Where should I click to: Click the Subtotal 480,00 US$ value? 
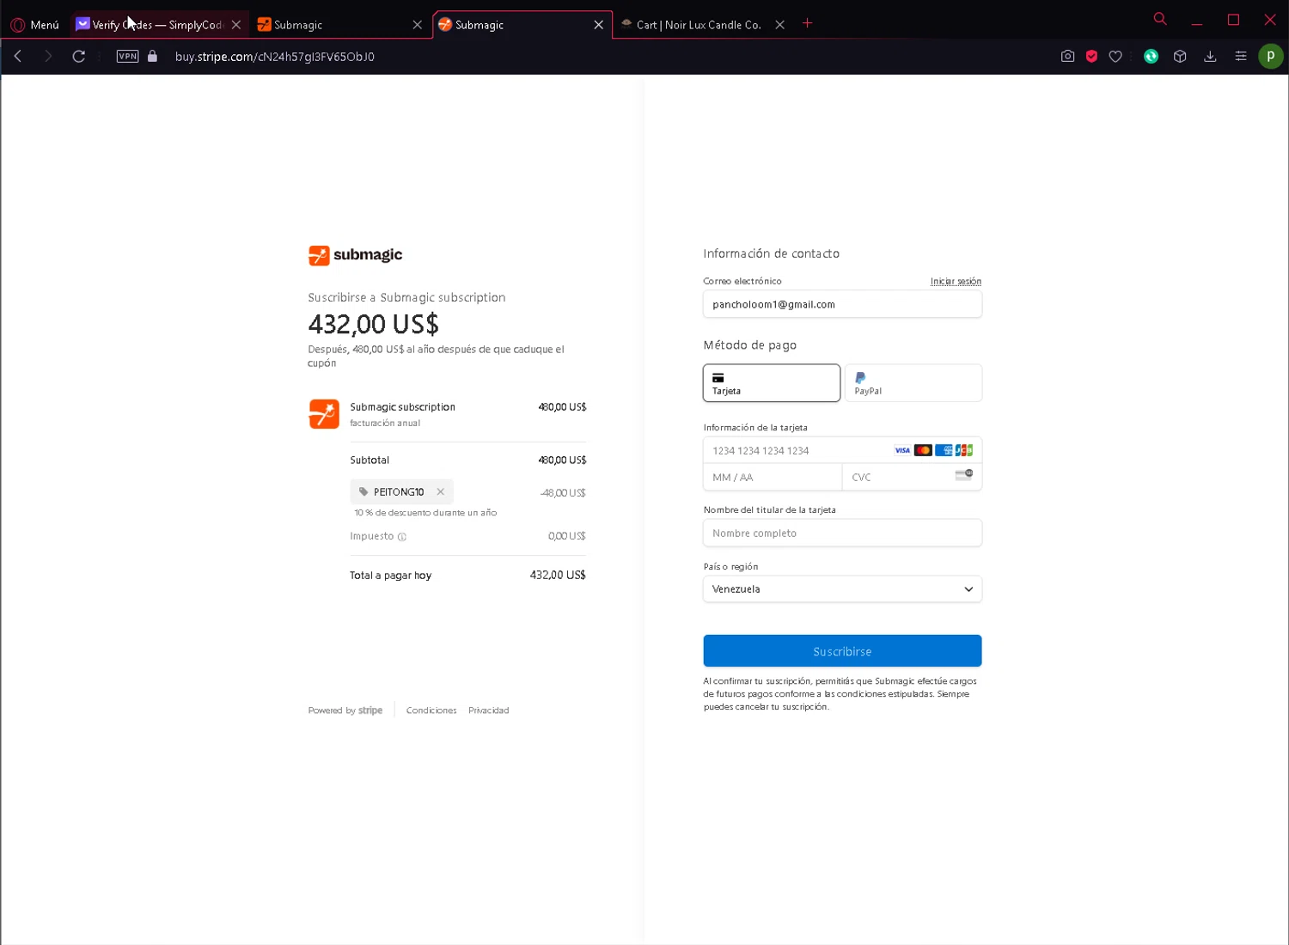tap(562, 460)
